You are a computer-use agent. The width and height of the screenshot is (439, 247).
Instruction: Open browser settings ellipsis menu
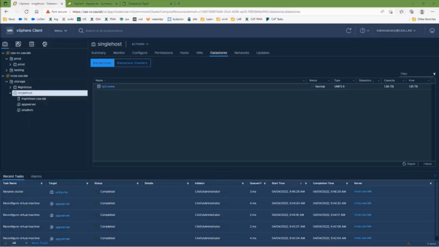click(432, 12)
